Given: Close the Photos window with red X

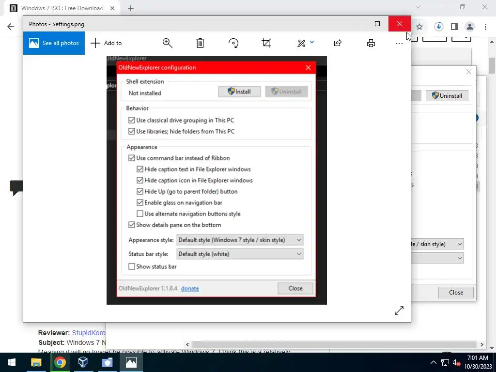Looking at the screenshot, I should point(400,24).
